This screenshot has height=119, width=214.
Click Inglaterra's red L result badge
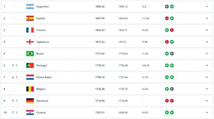click(167, 42)
